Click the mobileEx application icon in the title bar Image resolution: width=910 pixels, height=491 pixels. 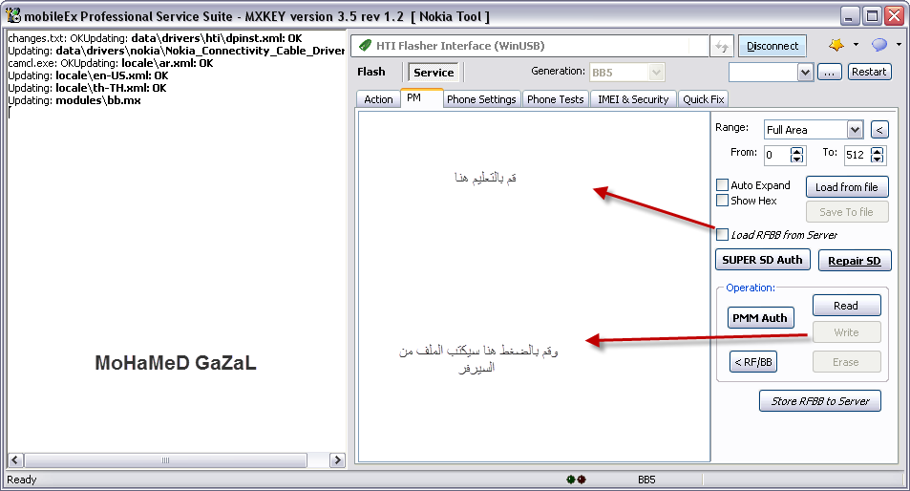(x=12, y=15)
